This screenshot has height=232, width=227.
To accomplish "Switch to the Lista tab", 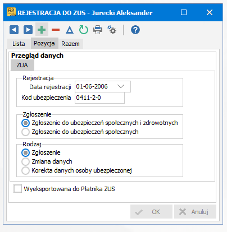I will [19, 44].
